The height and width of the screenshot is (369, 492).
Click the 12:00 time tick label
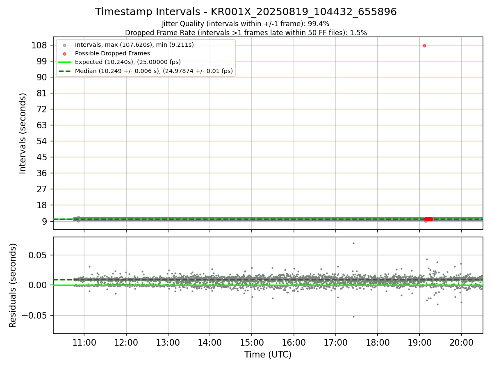pos(126,342)
